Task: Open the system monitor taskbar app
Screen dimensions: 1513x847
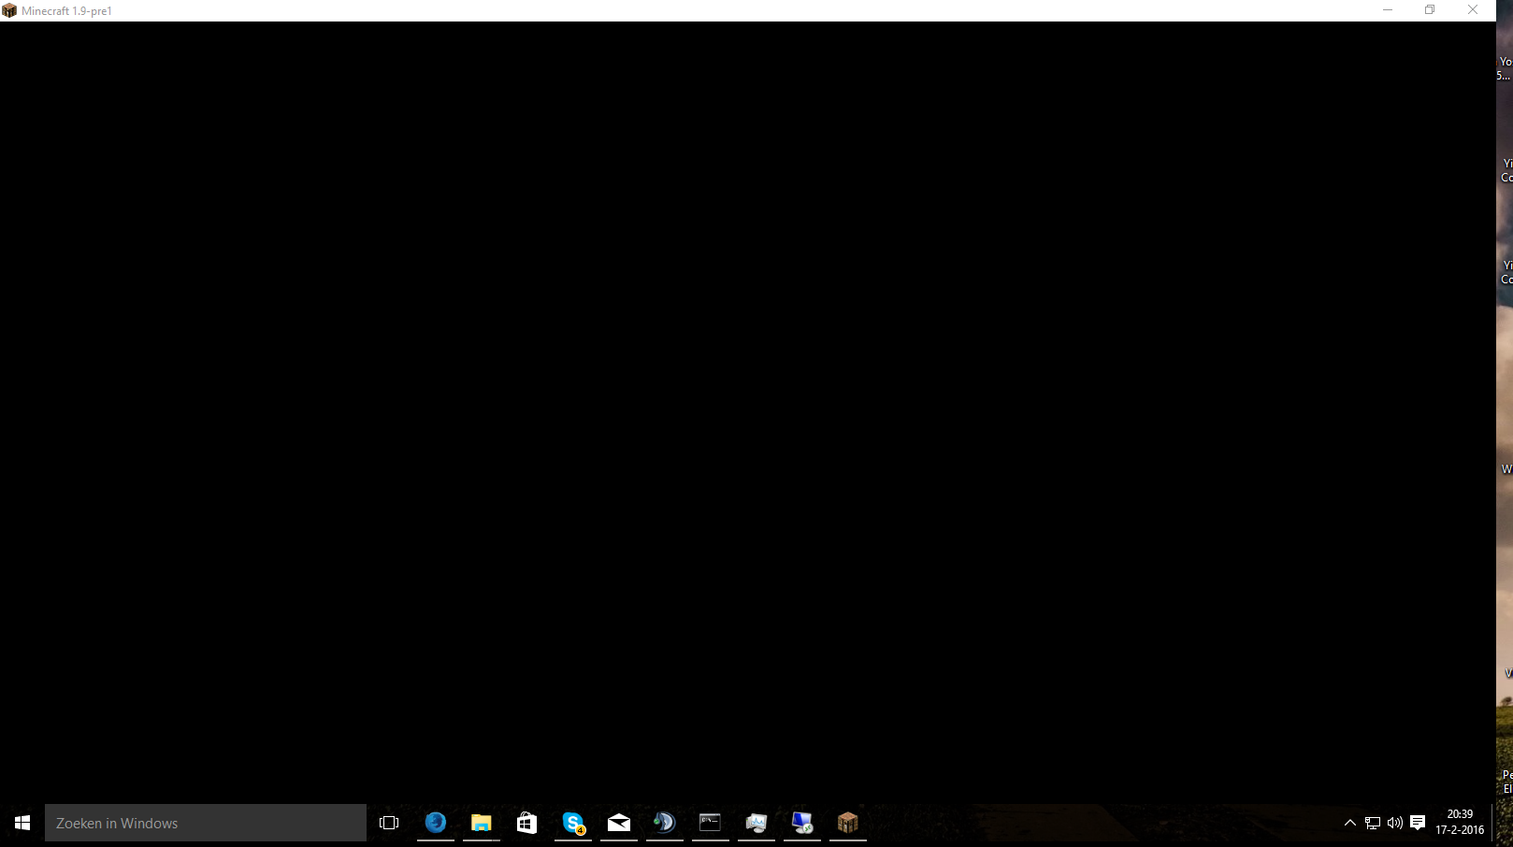Action: [x=756, y=823]
